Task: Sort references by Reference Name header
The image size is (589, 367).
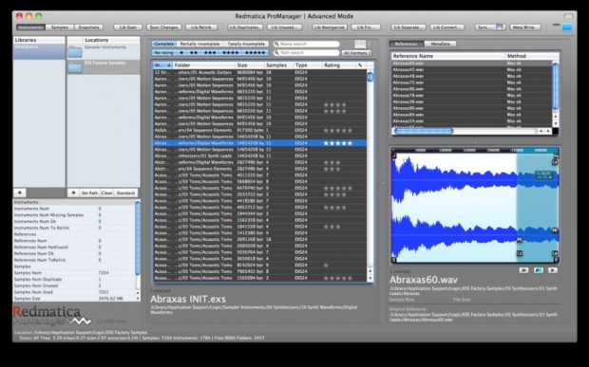Action: click(448, 56)
